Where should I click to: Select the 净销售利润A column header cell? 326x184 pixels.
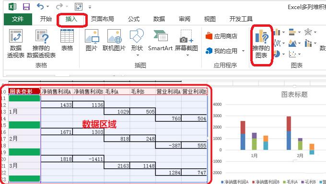tap(57, 91)
